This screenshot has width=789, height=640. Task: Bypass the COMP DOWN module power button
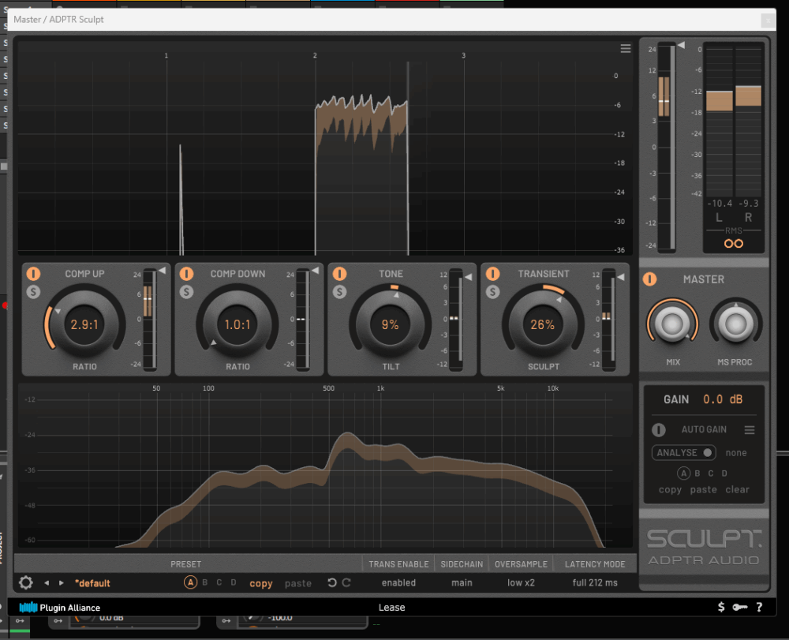point(186,274)
